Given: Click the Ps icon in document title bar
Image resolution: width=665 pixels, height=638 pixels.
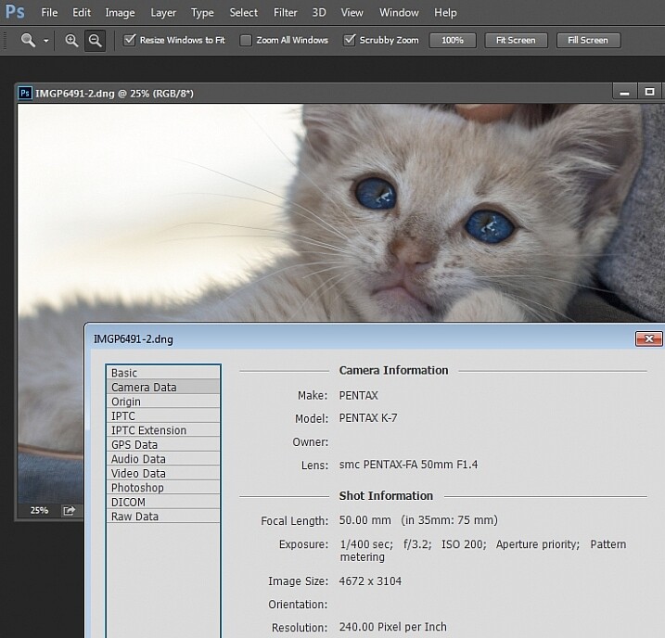Looking at the screenshot, I should click(x=25, y=93).
